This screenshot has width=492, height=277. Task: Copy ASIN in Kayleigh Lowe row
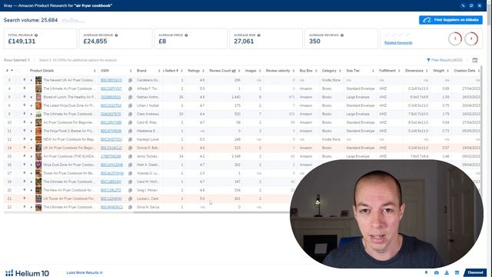click(x=130, y=139)
